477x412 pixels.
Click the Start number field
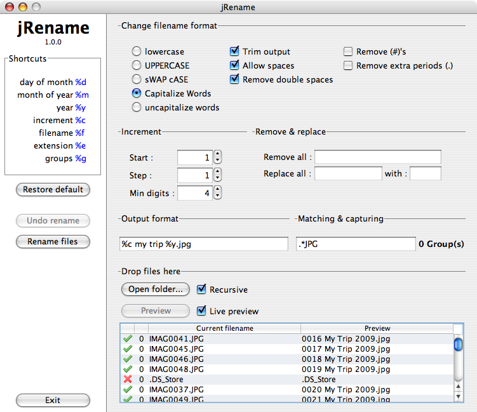[x=195, y=157]
